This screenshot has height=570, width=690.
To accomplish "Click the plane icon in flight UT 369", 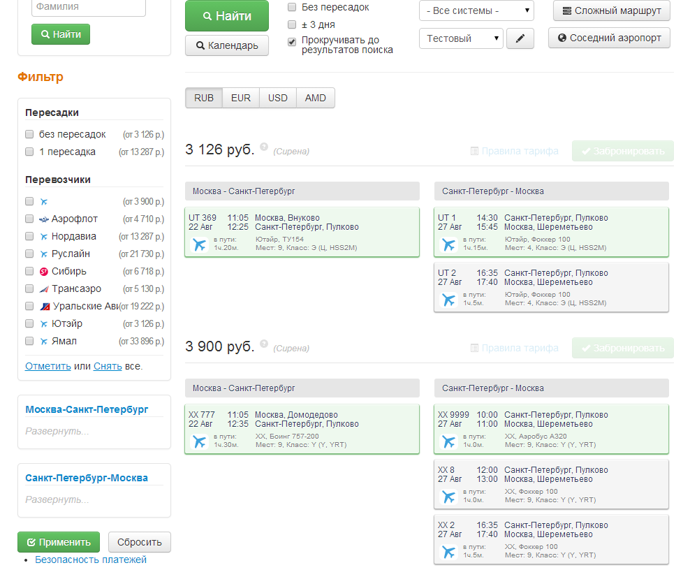I will click(199, 244).
